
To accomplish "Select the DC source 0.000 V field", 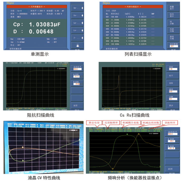I will 58,14.
